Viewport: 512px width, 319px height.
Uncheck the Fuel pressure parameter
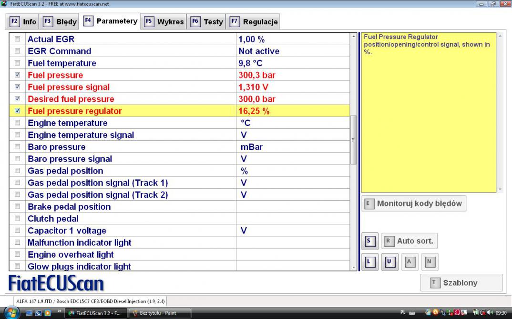(18, 75)
